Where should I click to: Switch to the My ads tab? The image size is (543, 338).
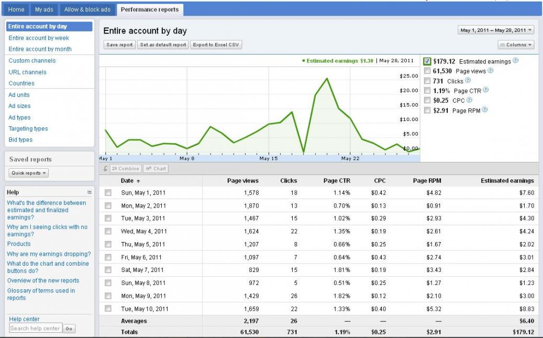(44, 9)
